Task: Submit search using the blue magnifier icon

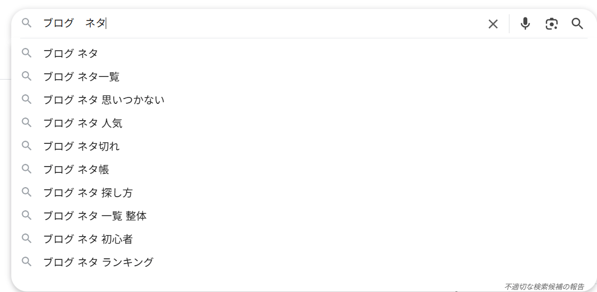Action: tap(577, 24)
